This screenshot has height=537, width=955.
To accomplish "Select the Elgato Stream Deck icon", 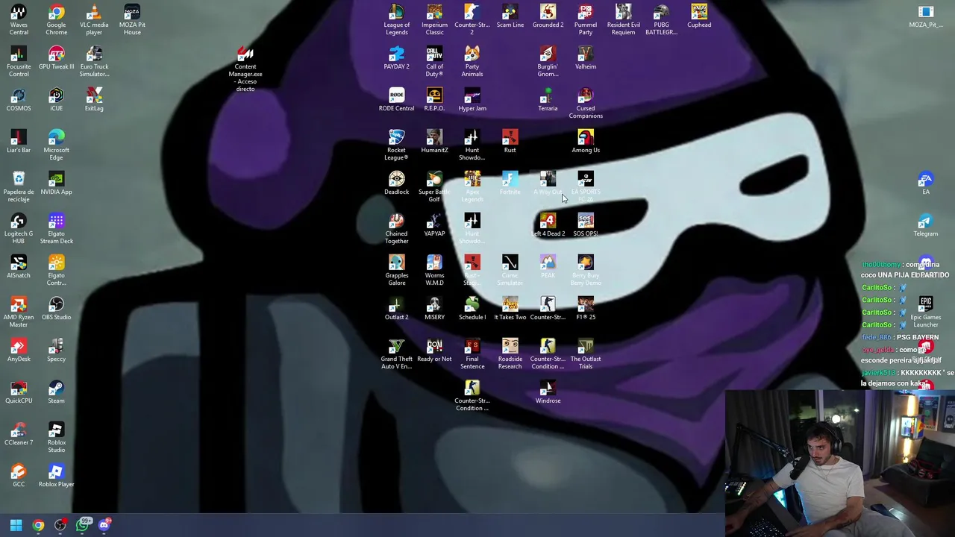I will click(56, 228).
